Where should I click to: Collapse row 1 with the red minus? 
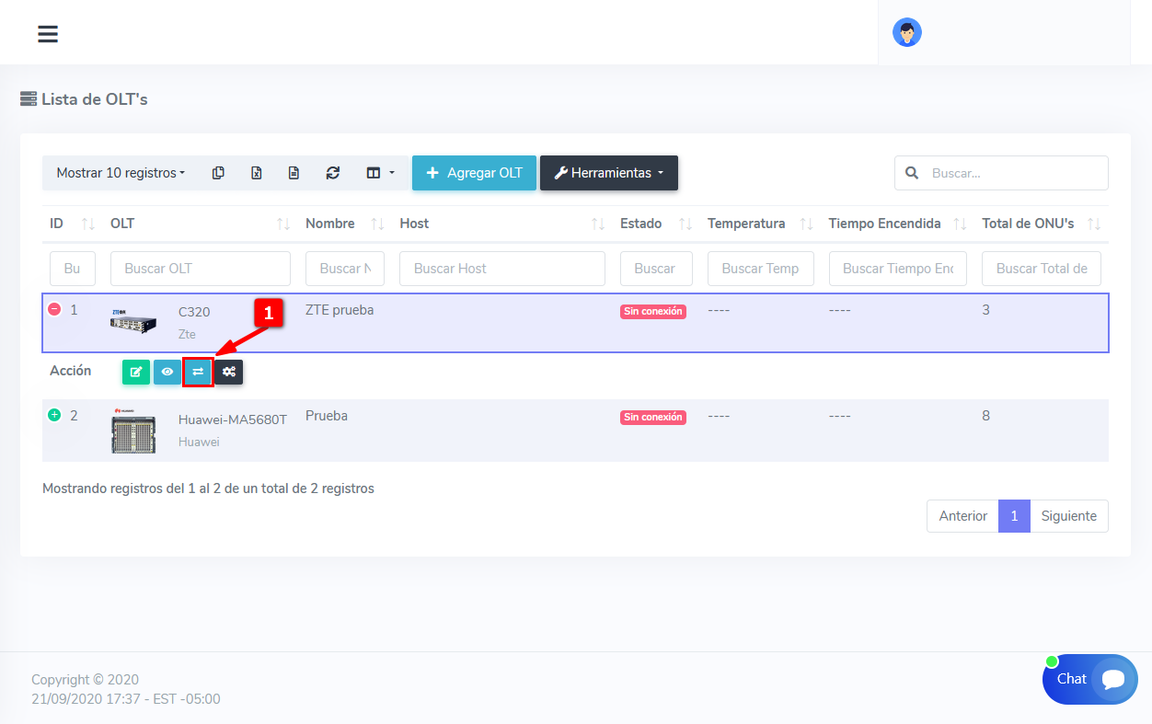coord(54,310)
